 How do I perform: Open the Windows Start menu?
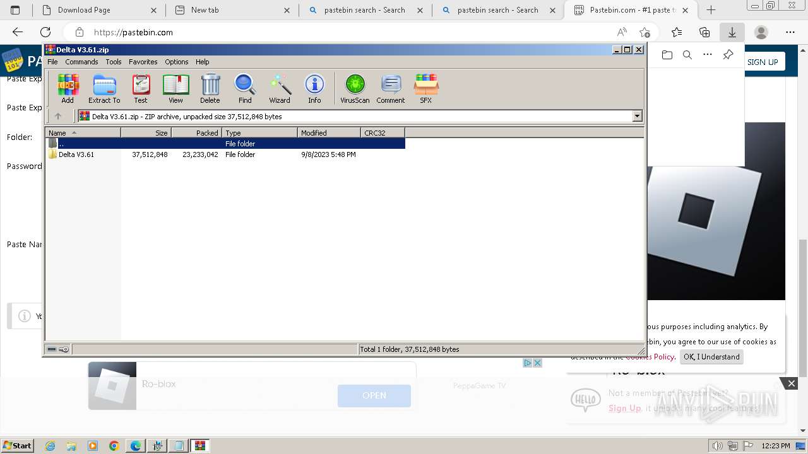point(17,445)
